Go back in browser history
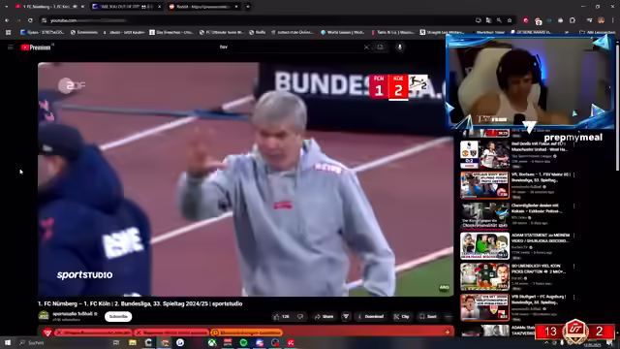Viewport: 620px width, 349px height. tap(7, 20)
